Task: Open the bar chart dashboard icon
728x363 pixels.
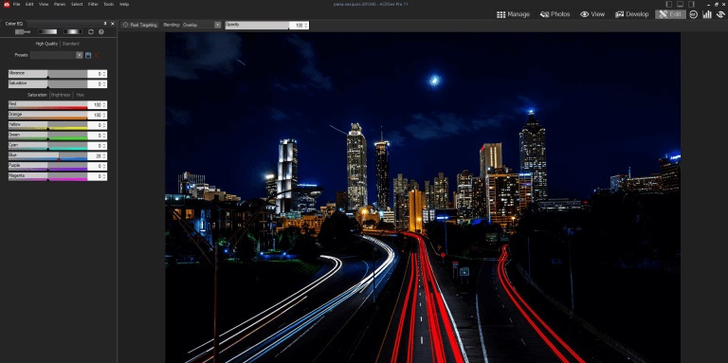Action: 707,14
